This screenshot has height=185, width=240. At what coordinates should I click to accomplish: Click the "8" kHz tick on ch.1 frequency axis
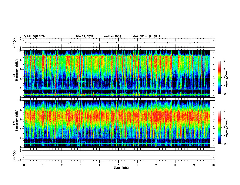click(21, 60)
